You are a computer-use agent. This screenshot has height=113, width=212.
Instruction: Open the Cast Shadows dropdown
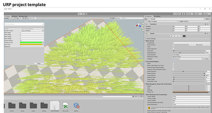click(x=191, y=55)
